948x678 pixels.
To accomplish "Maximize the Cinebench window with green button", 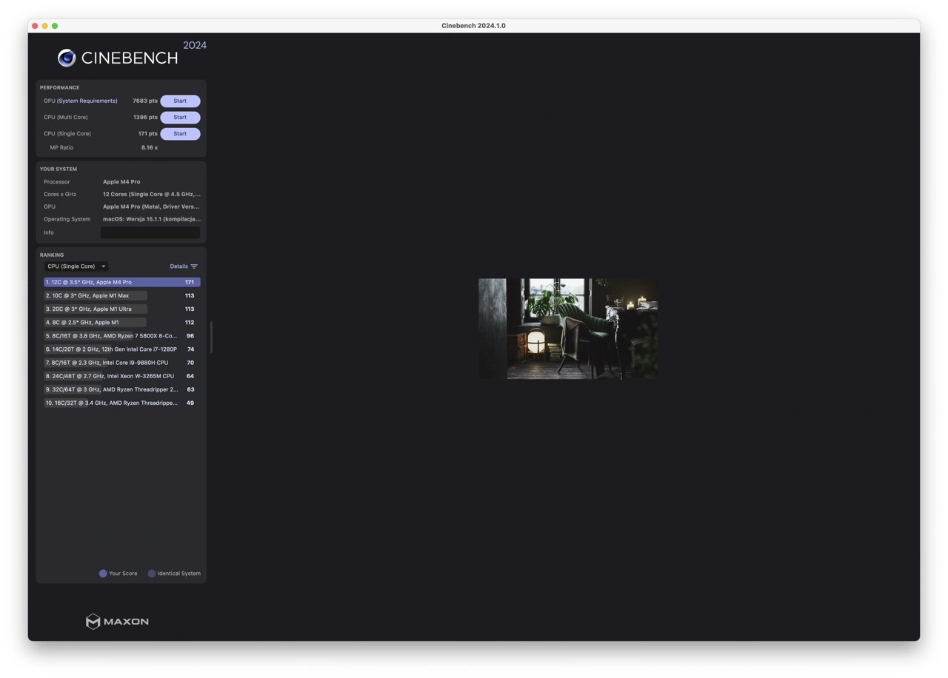I will 55,26.
